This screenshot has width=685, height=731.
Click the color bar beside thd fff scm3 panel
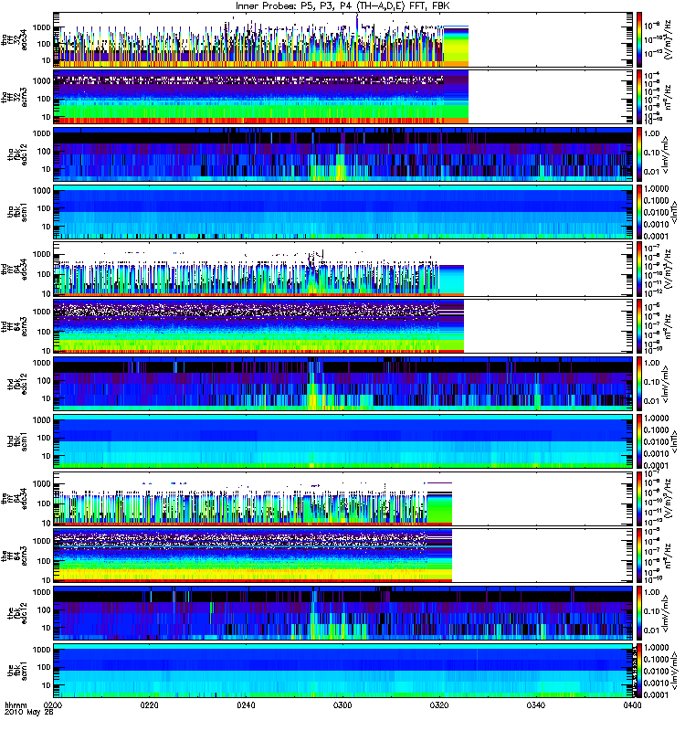(639, 326)
